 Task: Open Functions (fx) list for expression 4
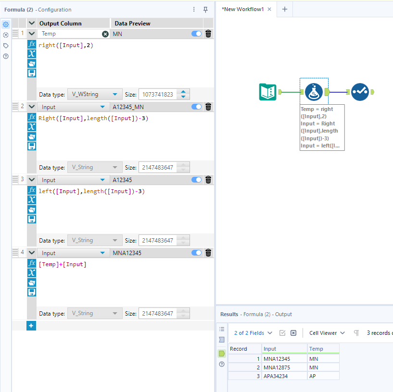tap(32, 263)
